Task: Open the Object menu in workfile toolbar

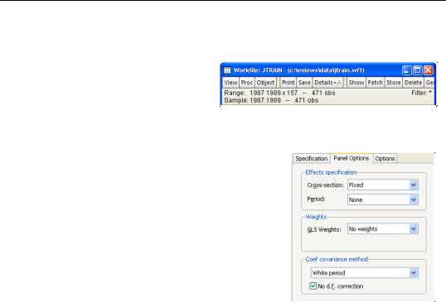Action: pyautogui.click(x=265, y=83)
